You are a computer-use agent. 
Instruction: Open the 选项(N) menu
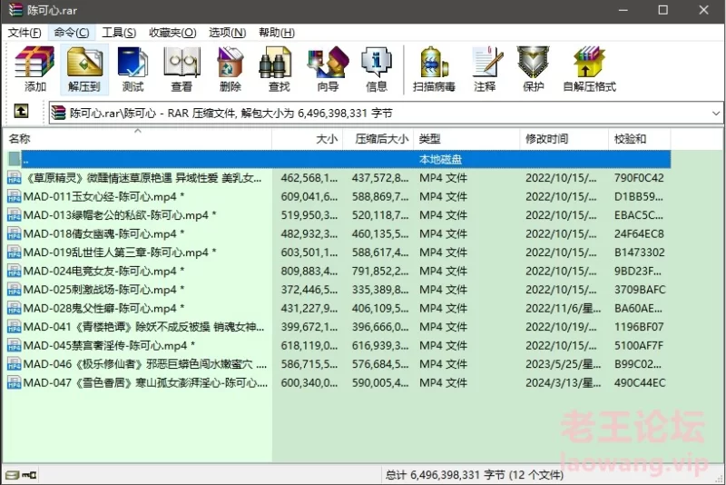227,33
